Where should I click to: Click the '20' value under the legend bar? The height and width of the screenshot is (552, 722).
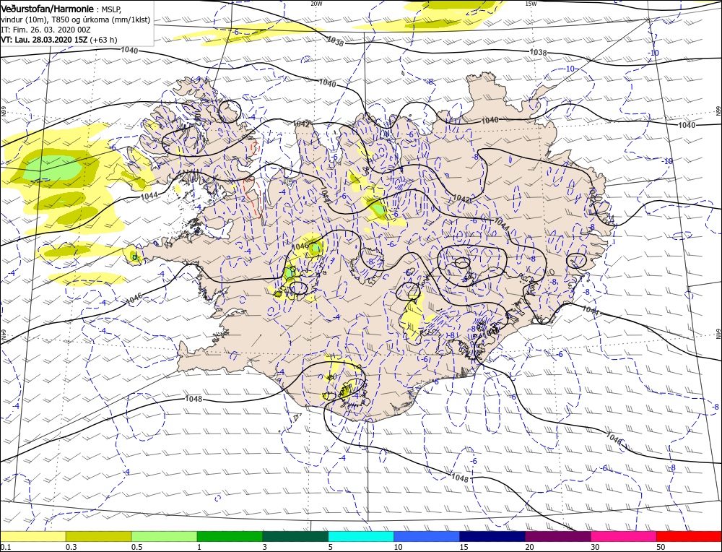point(529,547)
